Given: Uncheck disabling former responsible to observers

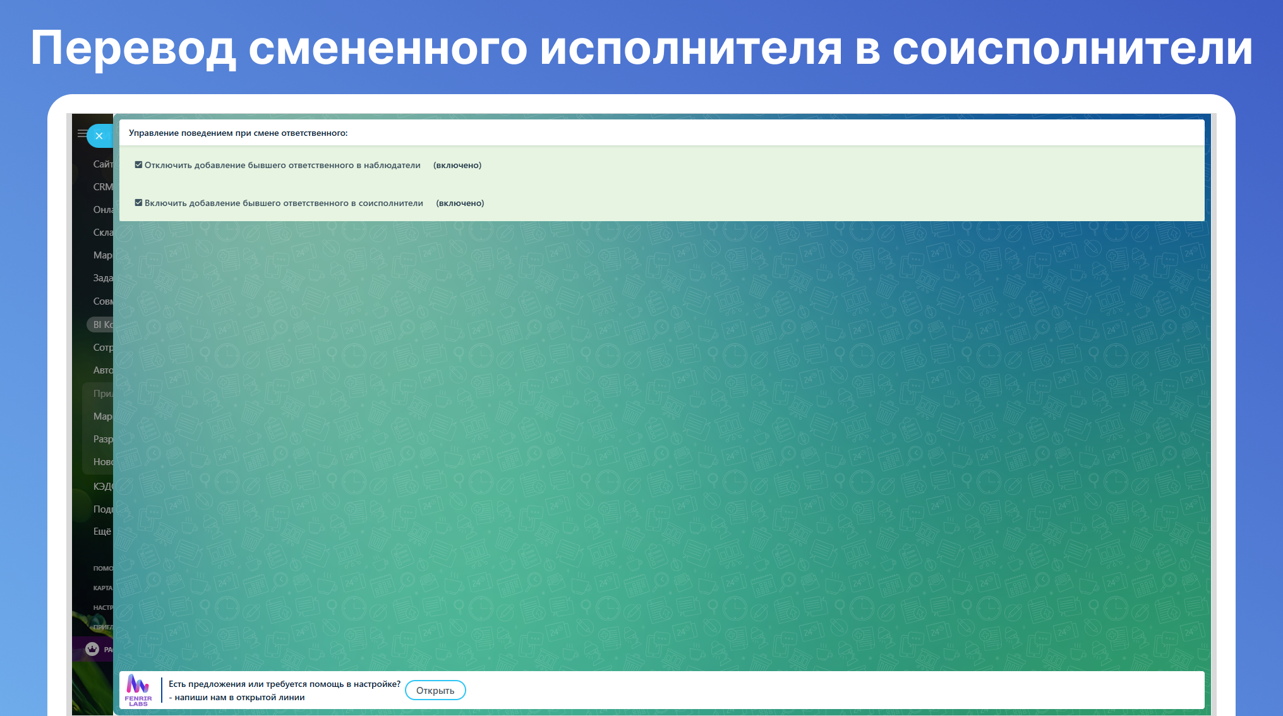Looking at the screenshot, I should pos(138,165).
